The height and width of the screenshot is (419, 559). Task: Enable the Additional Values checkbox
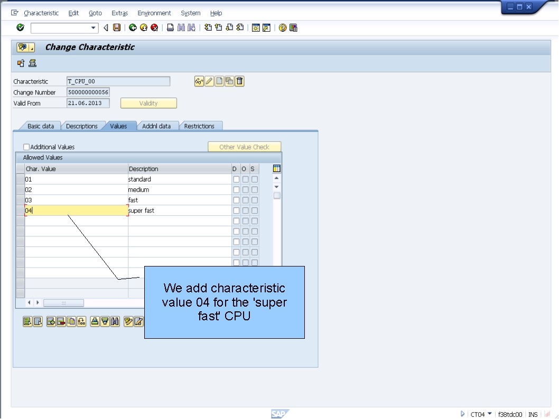(x=25, y=147)
